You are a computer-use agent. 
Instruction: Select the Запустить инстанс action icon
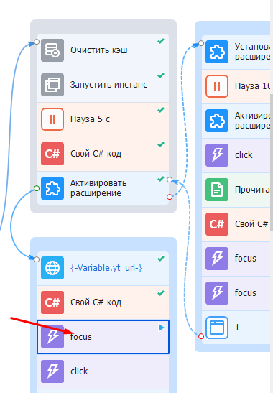click(52, 85)
